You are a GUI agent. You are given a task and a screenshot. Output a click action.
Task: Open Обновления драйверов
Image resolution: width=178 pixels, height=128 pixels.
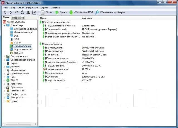coord(110,12)
